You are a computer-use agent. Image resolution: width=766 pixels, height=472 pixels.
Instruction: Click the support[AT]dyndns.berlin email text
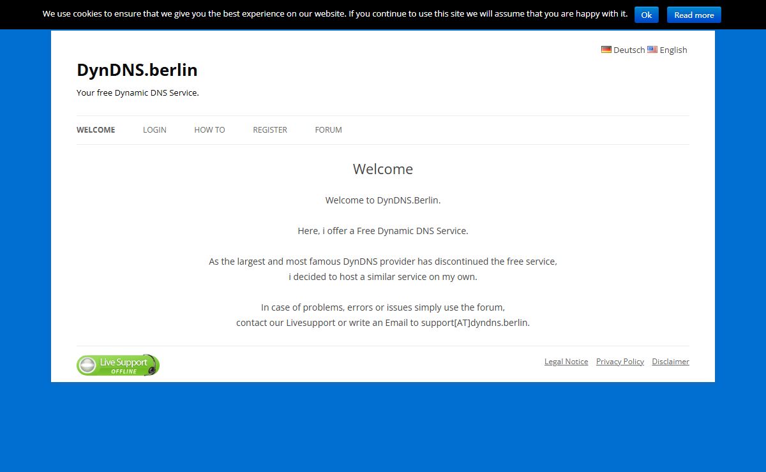(476, 323)
